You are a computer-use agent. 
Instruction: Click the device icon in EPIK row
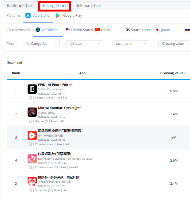30,98
